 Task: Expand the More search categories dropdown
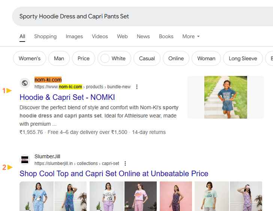191,36
